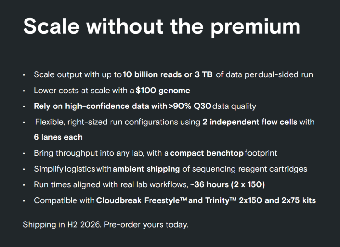Click the bullet beside "Lower costs at scale"
This screenshot has height=247, width=340.
point(24,91)
